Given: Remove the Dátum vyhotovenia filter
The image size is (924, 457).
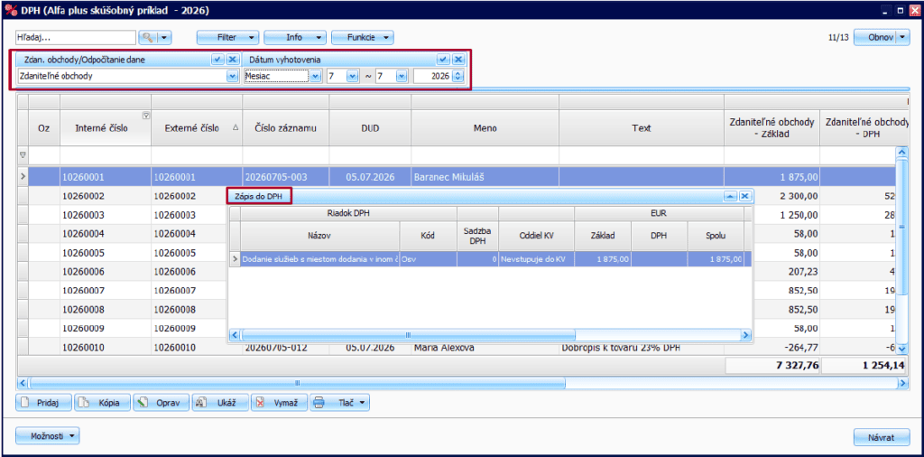Looking at the screenshot, I should click(457, 60).
